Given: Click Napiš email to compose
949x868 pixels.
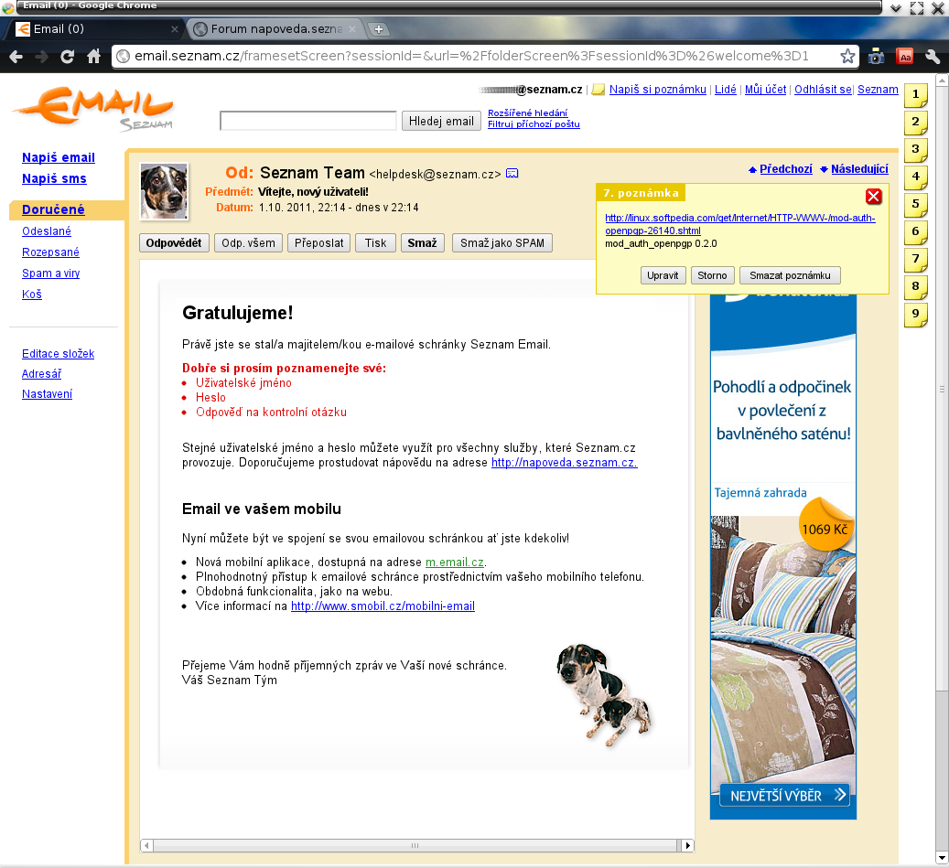Looking at the screenshot, I should 59,157.
